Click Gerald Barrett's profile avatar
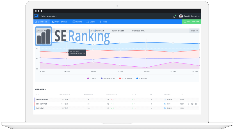 tap(181, 16)
